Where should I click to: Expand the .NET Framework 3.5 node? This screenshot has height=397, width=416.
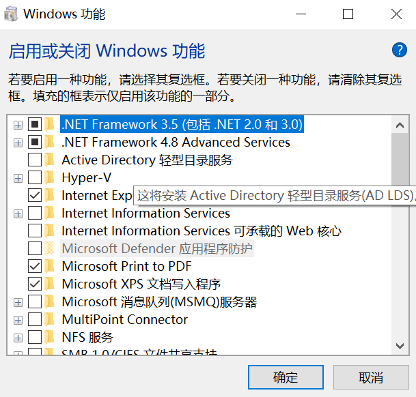(18, 125)
